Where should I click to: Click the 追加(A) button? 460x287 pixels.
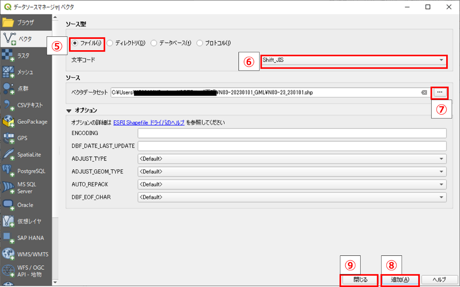click(400, 280)
